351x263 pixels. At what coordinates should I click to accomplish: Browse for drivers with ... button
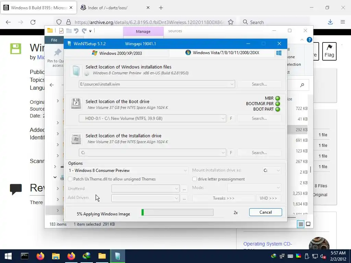[184, 198]
